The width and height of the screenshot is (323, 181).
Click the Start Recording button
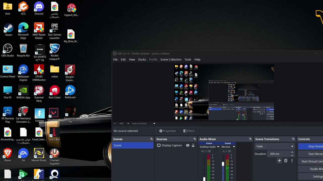click(311, 154)
